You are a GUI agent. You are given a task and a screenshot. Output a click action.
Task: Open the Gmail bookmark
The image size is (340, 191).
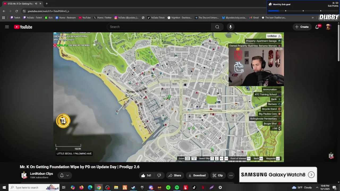click(x=254, y=18)
